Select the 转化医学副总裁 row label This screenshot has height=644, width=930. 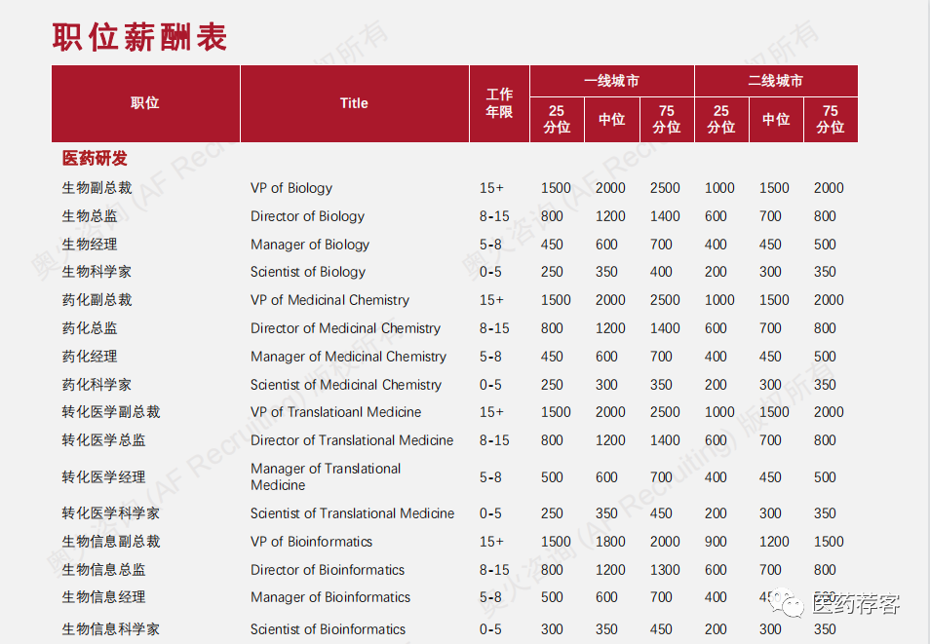point(111,412)
